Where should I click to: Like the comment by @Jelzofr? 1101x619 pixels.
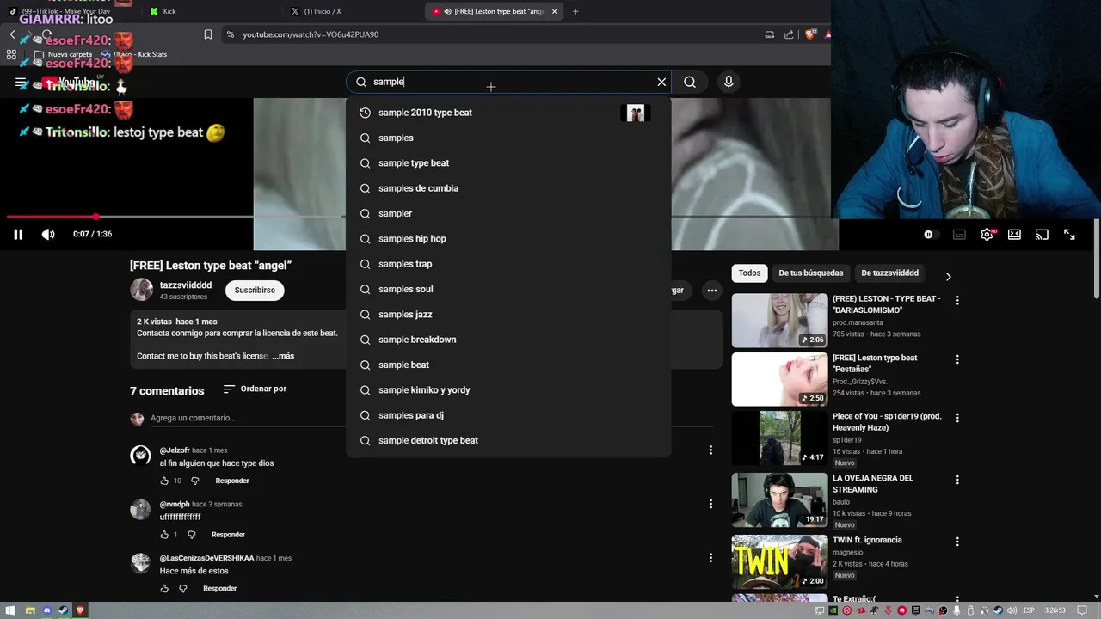click(164, 481)
